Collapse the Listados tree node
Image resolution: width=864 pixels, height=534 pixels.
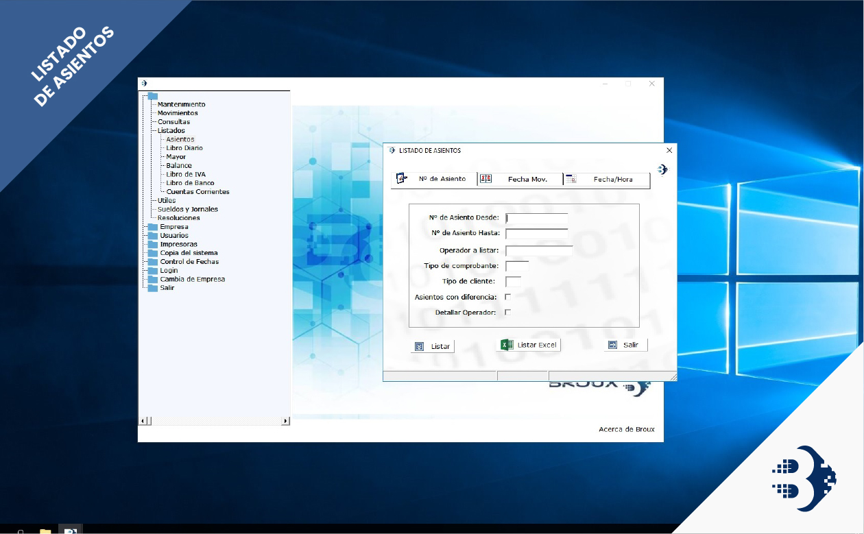[171, 130]
